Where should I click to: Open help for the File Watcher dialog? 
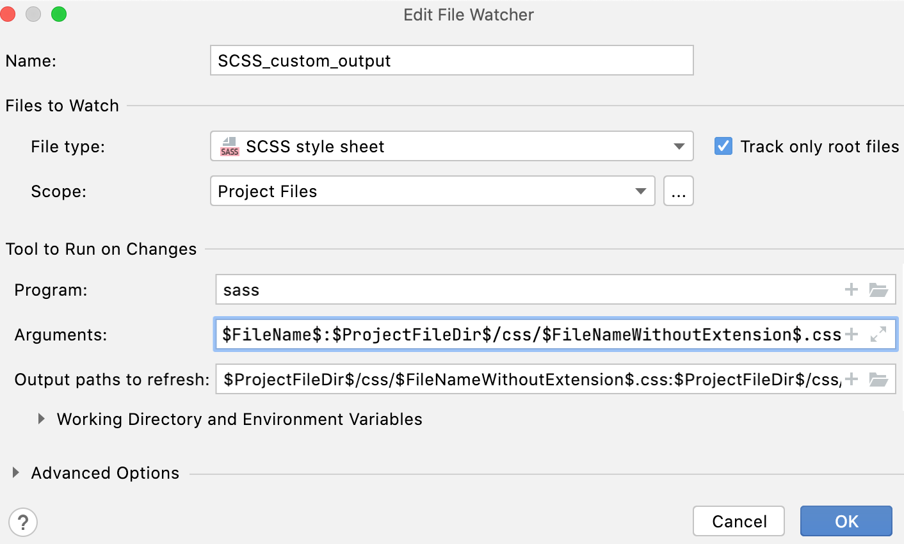click(x=24, y=522)
